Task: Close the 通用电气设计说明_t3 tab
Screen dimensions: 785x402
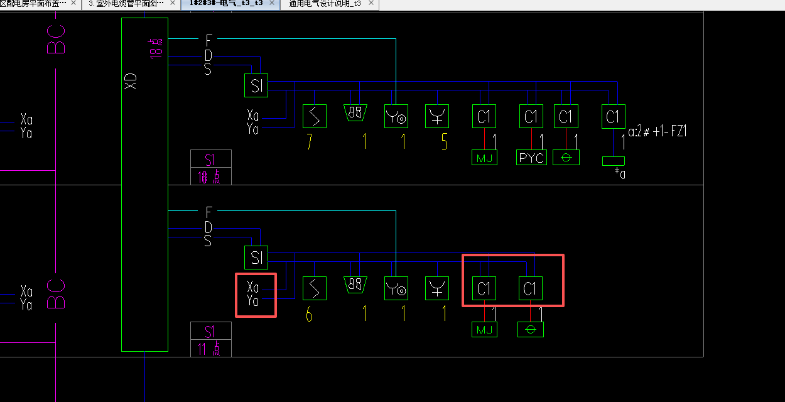Action: click(371, 4)
